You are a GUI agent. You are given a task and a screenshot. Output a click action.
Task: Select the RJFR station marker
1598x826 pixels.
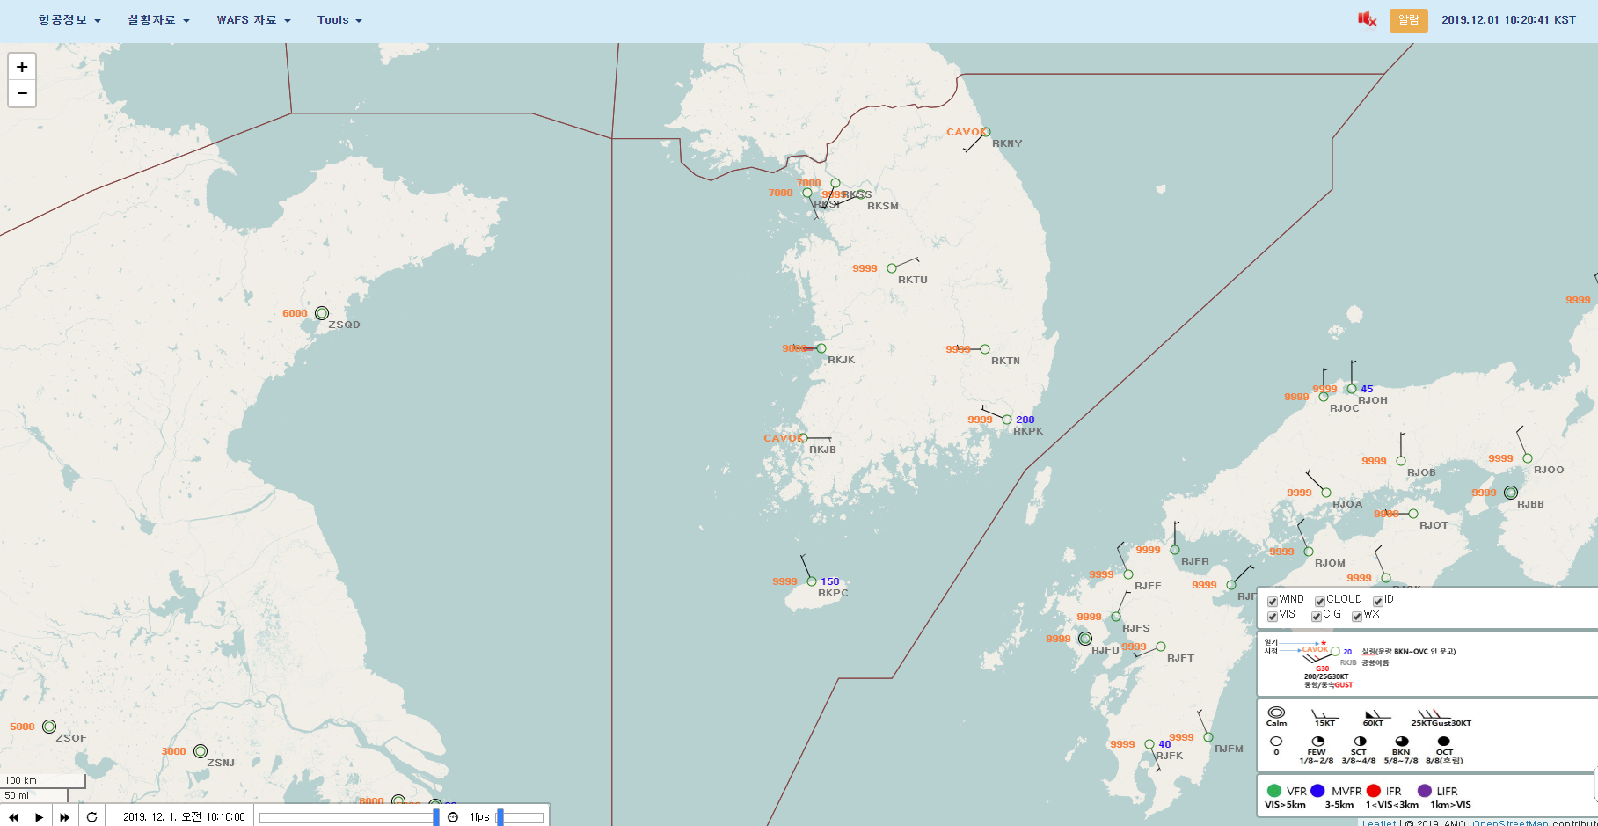coord(1175,550)
